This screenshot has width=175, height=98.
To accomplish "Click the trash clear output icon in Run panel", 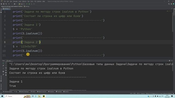I will coord(6,75).
